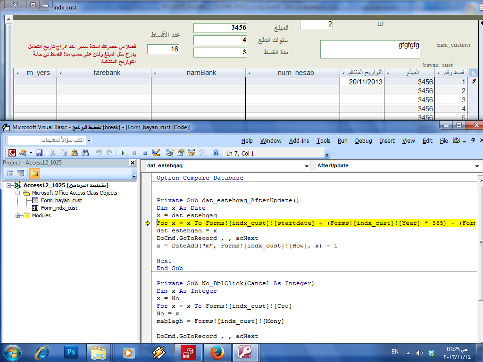The height and width of the screenshot is (362, 483).
Task: Continue running with the green play icon
Action: 123,153
